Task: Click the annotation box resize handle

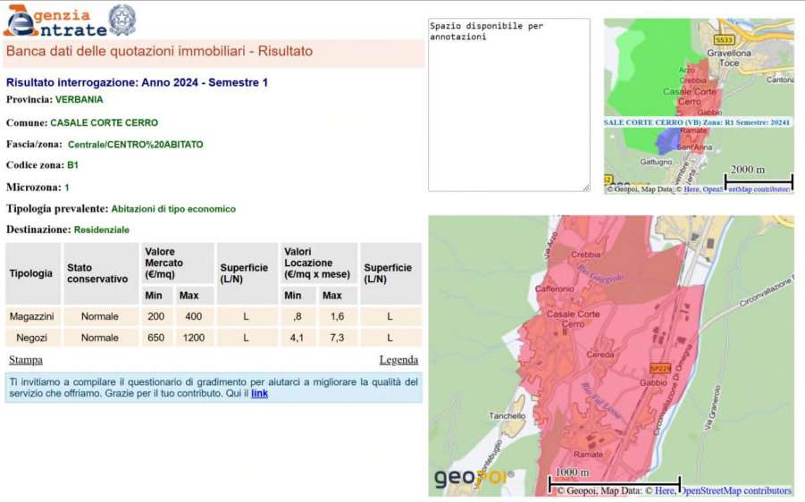Action: tap(586, 188)
